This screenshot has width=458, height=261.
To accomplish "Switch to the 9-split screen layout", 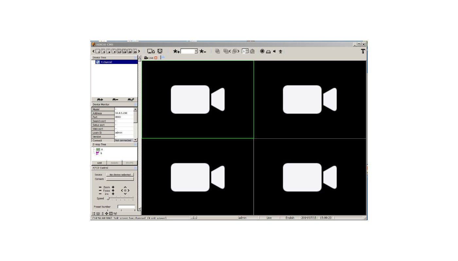I will (114, 51).
